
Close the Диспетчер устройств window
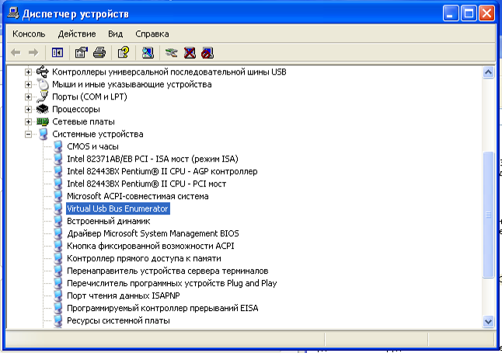pos(486,13)
